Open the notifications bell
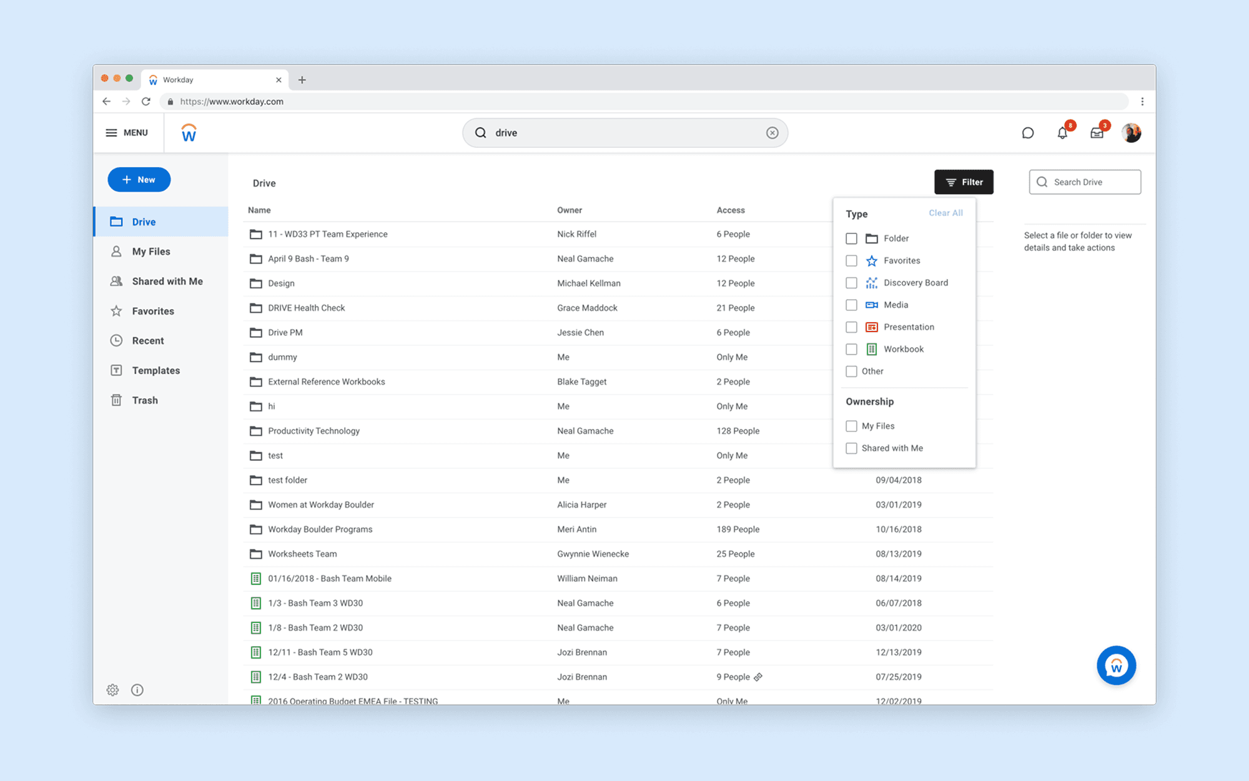The height and width of the screenshot is (781, 1249). [1062, 133]
